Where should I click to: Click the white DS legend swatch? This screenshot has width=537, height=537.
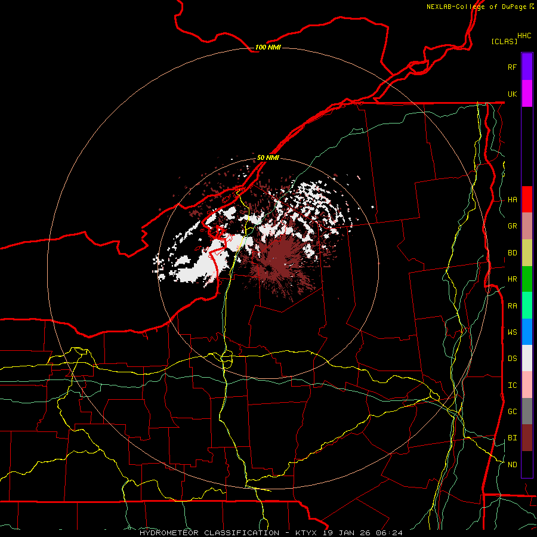pyautogui.click(x=527, y=358)
